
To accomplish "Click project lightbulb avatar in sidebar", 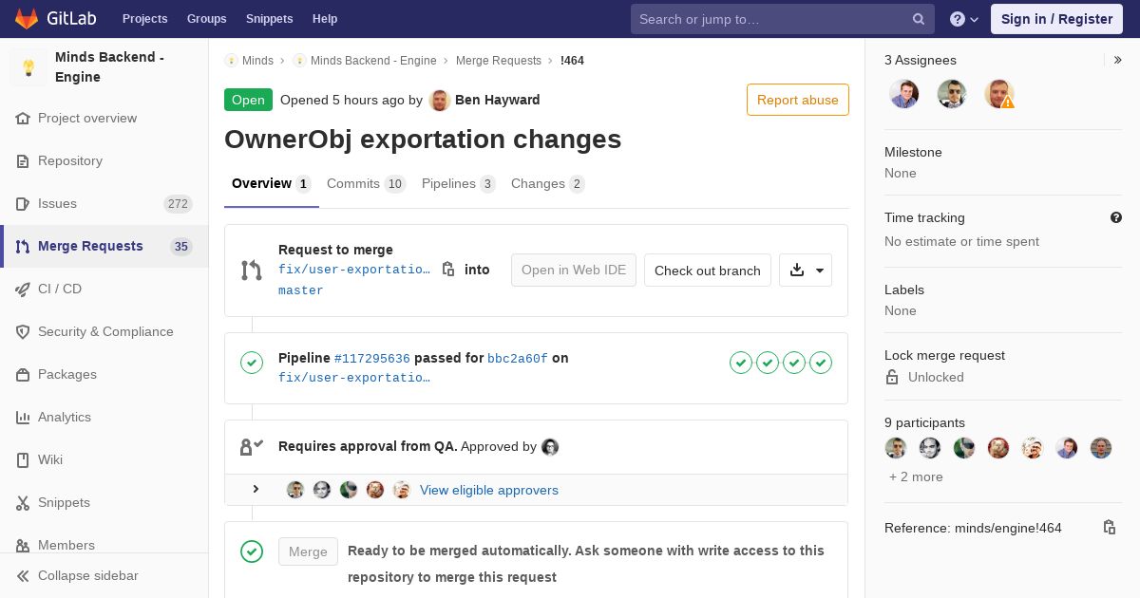I will [x=28, y=67].
